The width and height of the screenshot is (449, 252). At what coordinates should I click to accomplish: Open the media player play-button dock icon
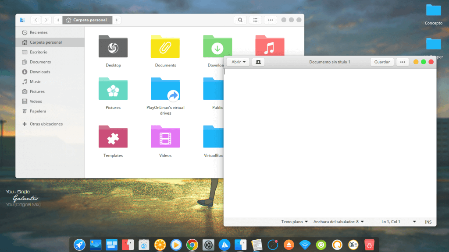click(x=176, y=245)
